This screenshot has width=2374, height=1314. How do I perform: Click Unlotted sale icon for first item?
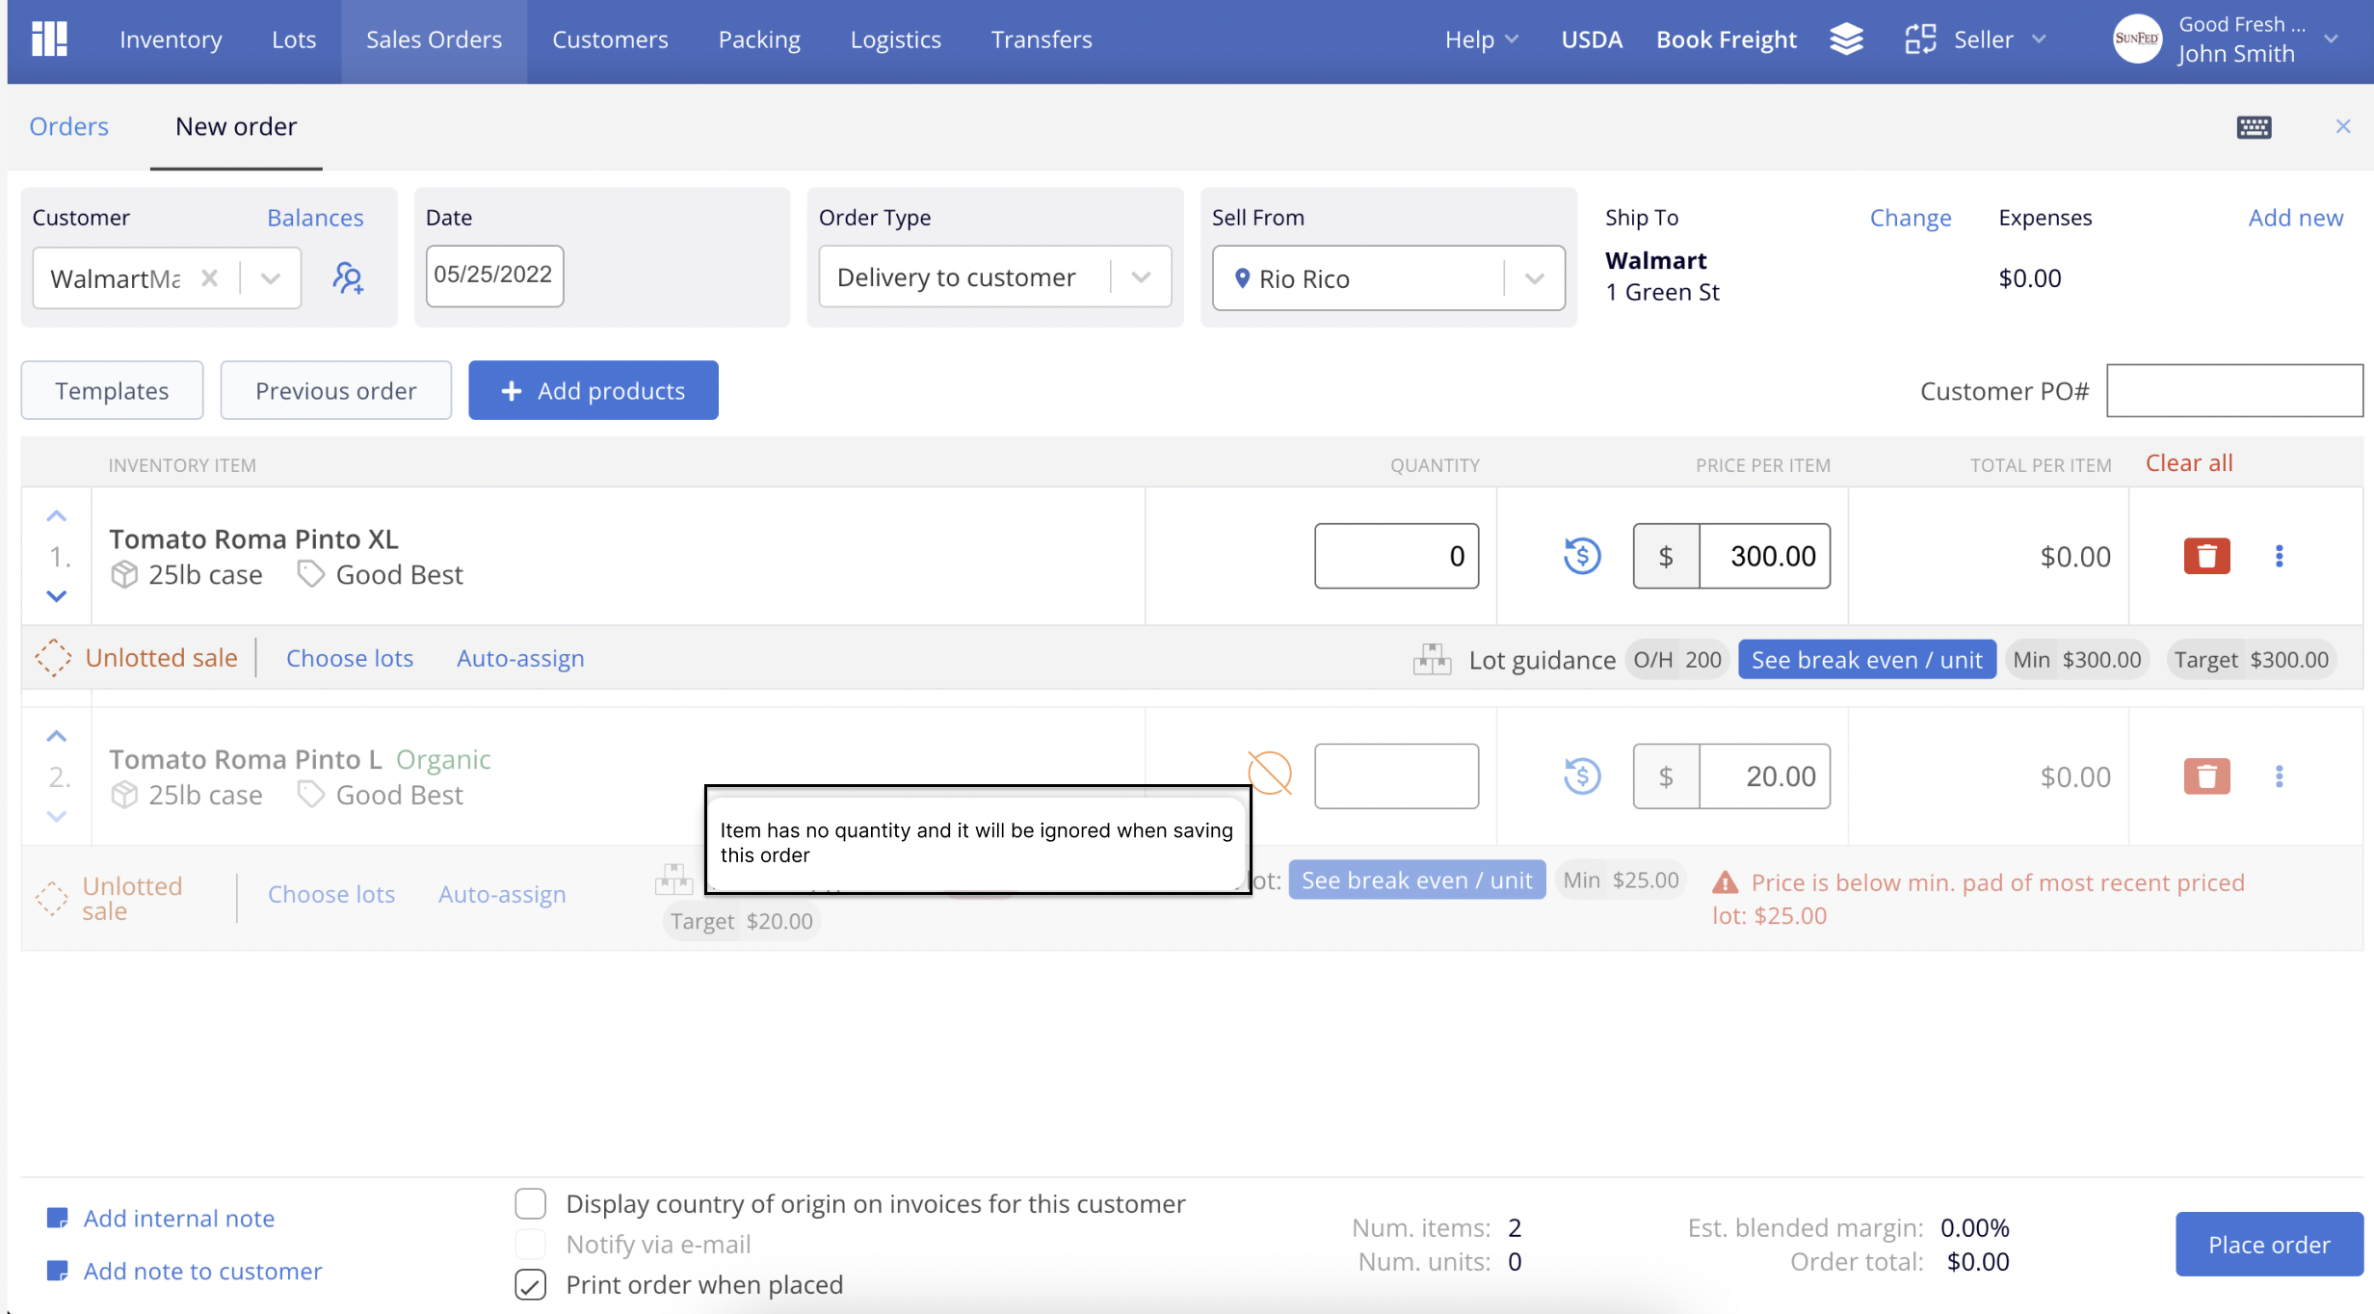click(53, 658)
